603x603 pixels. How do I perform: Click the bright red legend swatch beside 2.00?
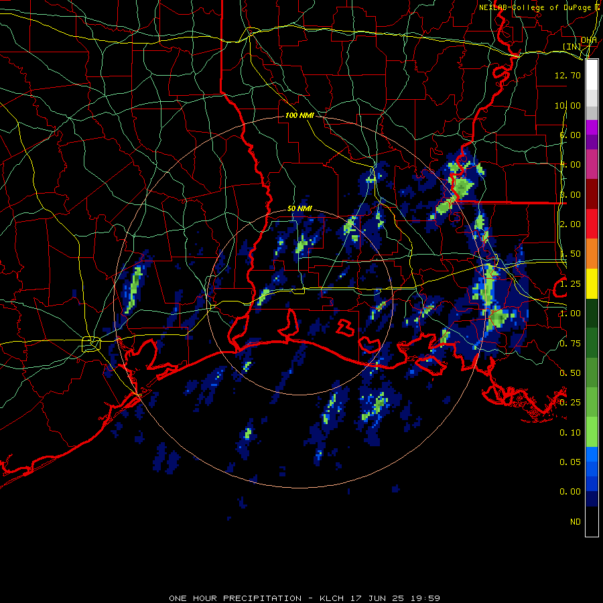pos(592,224)
